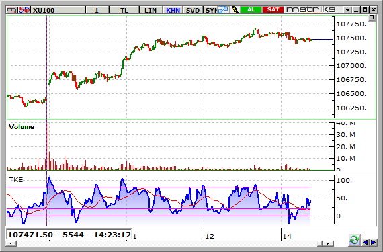
Task: Toggle the KHN option in toolbar
Action: tap(173, 10)
